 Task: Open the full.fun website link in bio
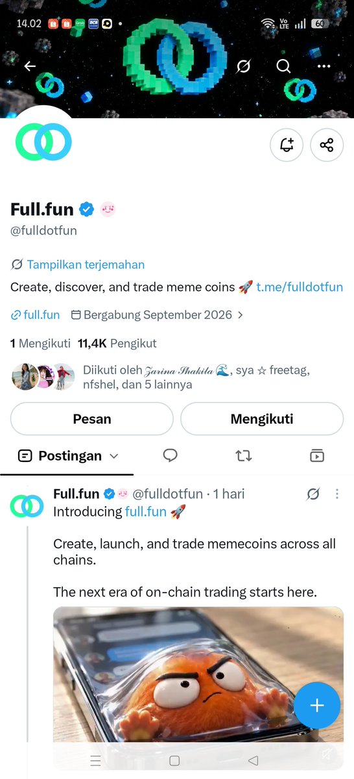35,315
